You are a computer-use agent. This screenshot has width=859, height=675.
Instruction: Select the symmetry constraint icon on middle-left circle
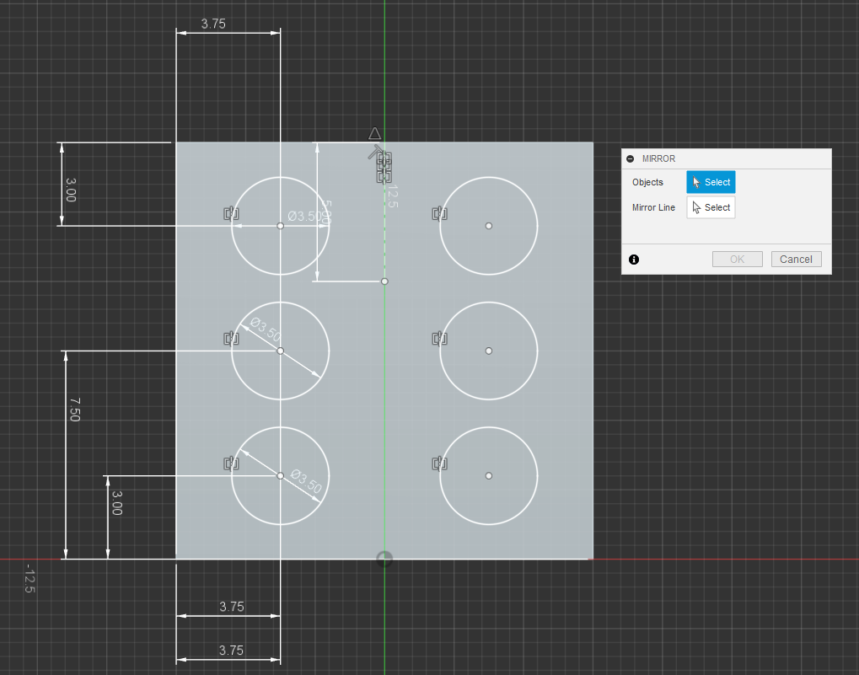coord(231,339)
